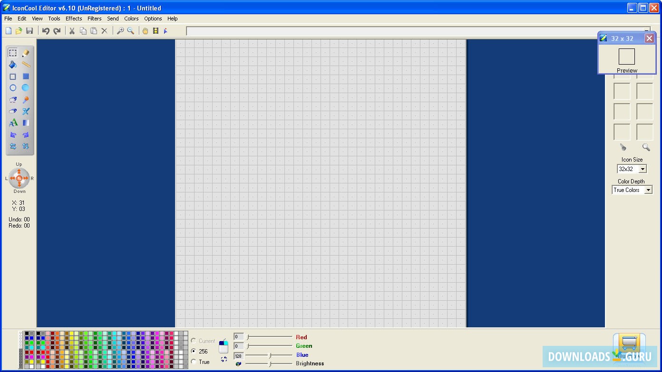
Task: Select the rectangular Selection tool
Action: pyautogui.click(x=13, y=53)
